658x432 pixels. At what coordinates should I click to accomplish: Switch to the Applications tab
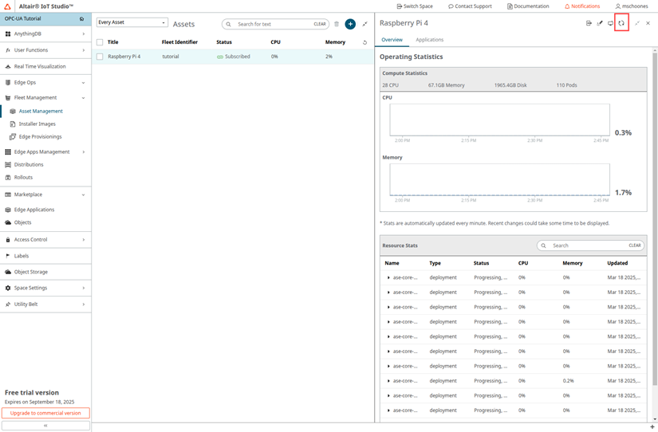429,40
